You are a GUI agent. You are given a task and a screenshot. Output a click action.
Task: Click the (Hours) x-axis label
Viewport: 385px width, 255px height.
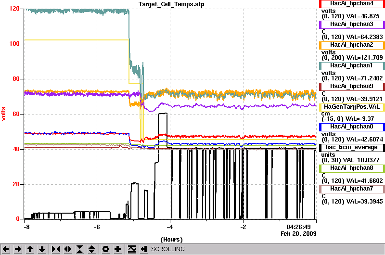coord(171,240)
